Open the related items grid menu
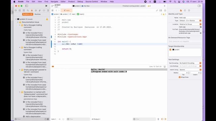This screenshot has height=121, width=216. click(53, 10)
